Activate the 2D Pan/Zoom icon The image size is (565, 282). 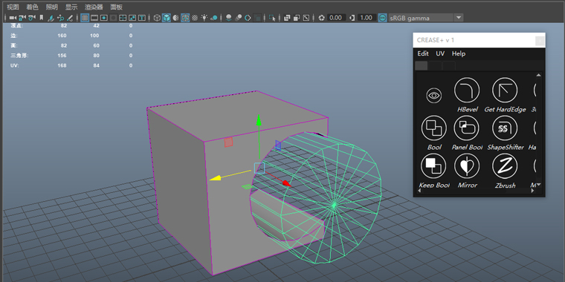[x=60, y=18]
